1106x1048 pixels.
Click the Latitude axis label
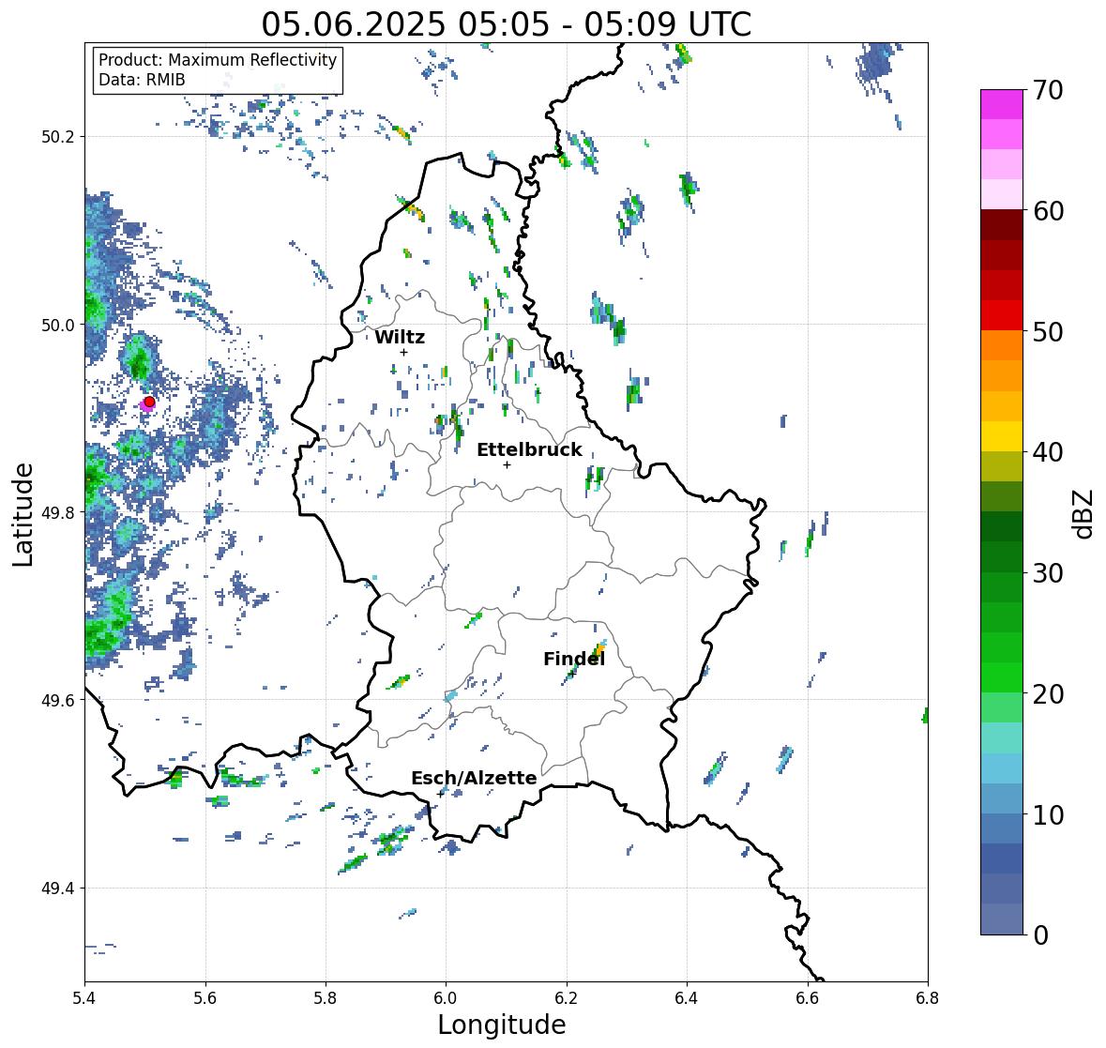23,514
